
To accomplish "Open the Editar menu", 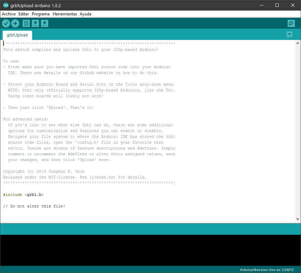I will tap(24, 14).
